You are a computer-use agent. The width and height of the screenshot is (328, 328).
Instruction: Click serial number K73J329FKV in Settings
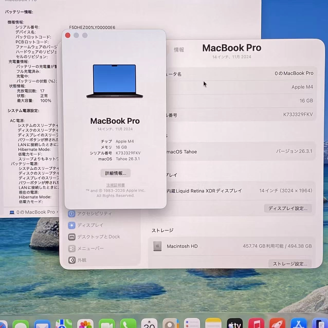click(x=298, y=114)
